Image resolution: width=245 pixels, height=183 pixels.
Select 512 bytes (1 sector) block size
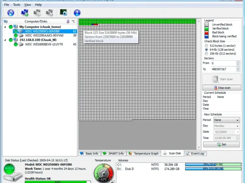point(206,46)
